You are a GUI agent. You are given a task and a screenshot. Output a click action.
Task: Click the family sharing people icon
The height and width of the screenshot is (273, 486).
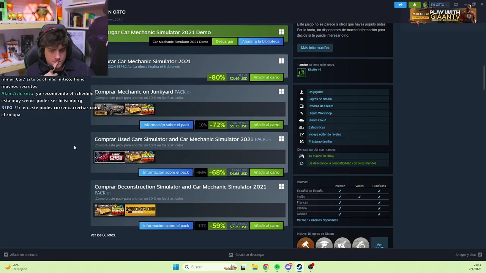[302, 141]
